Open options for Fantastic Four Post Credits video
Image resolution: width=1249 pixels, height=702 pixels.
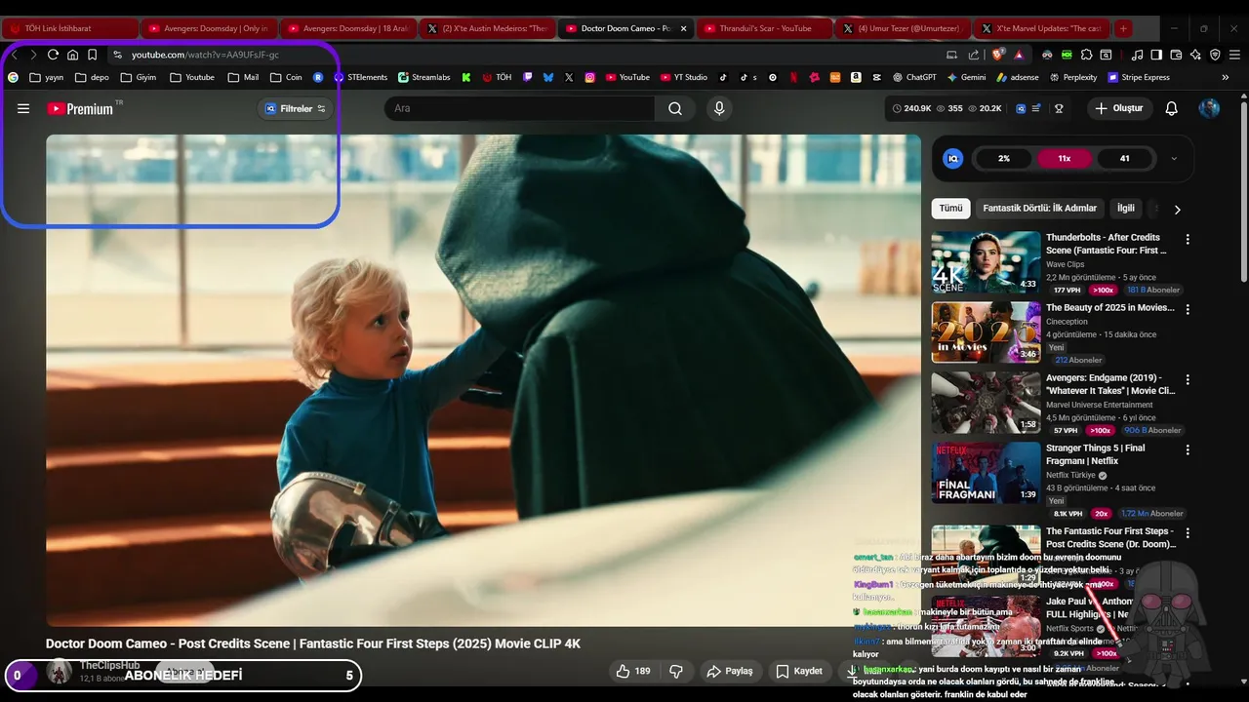[1188, 533]
